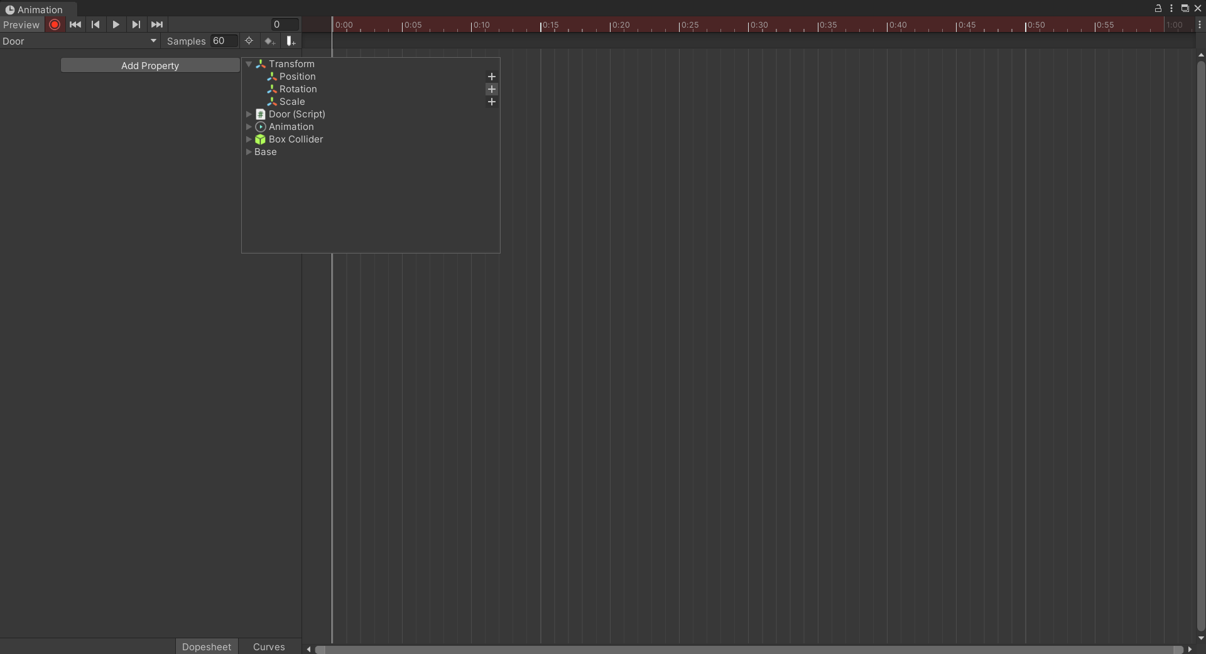Toggle Preview mode on
Viewport: 1206px width, 654px height.
(21, 24)
